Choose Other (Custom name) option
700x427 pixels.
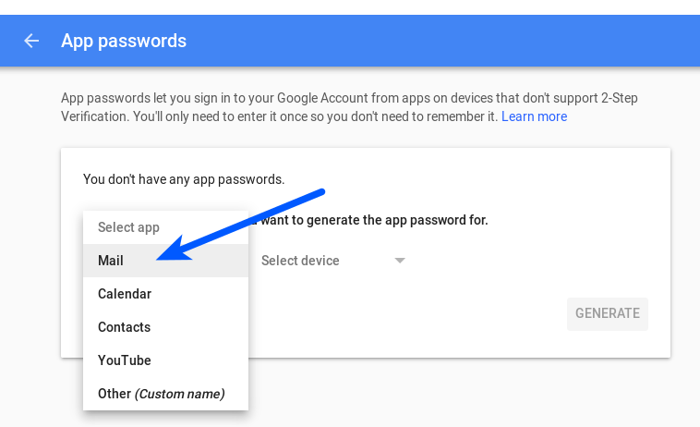[x=161, y=394]
